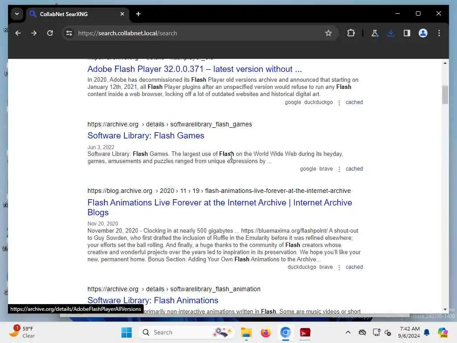This screenshot has height=343, width=457.
Task: Open more options for Flash Games result
Action: pyautogui.click(x=339, y=169)
